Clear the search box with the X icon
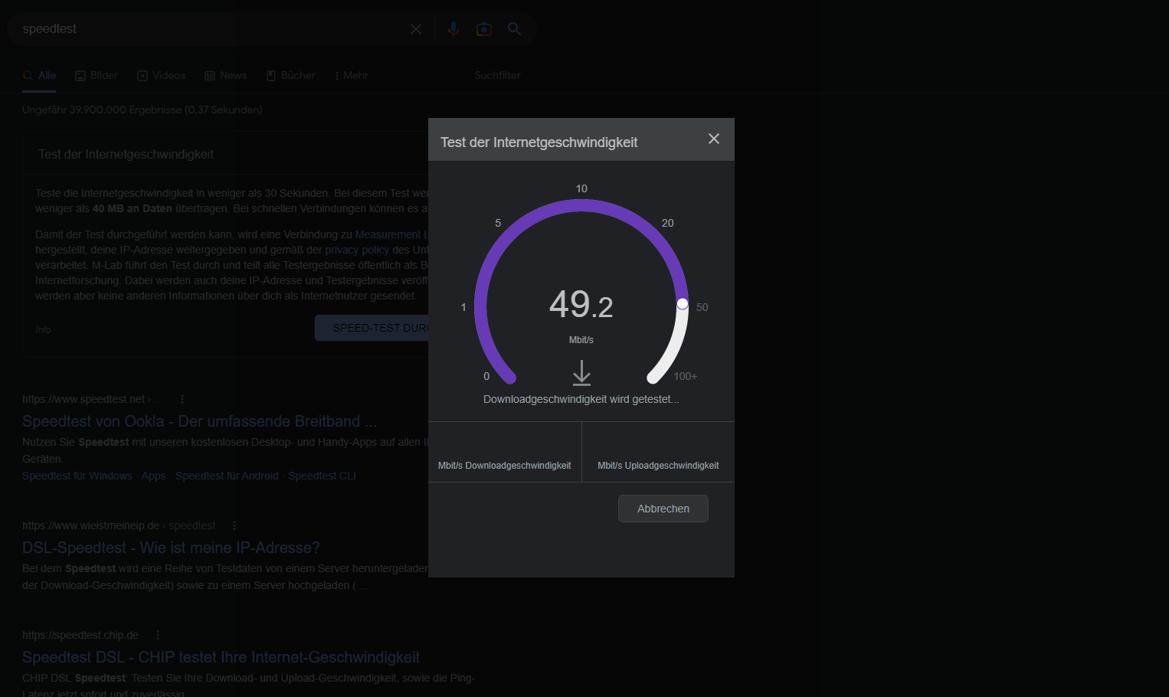Screen dimensions: 1169x697 coord(416,29)
